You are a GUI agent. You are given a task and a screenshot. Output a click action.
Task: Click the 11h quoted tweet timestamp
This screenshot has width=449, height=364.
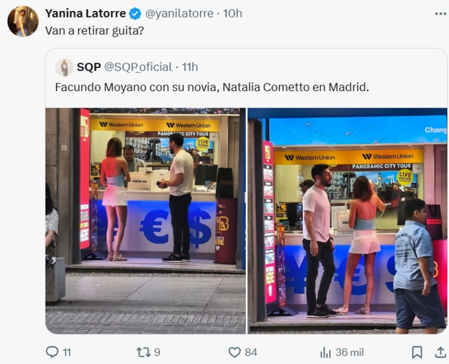point(190,67)
